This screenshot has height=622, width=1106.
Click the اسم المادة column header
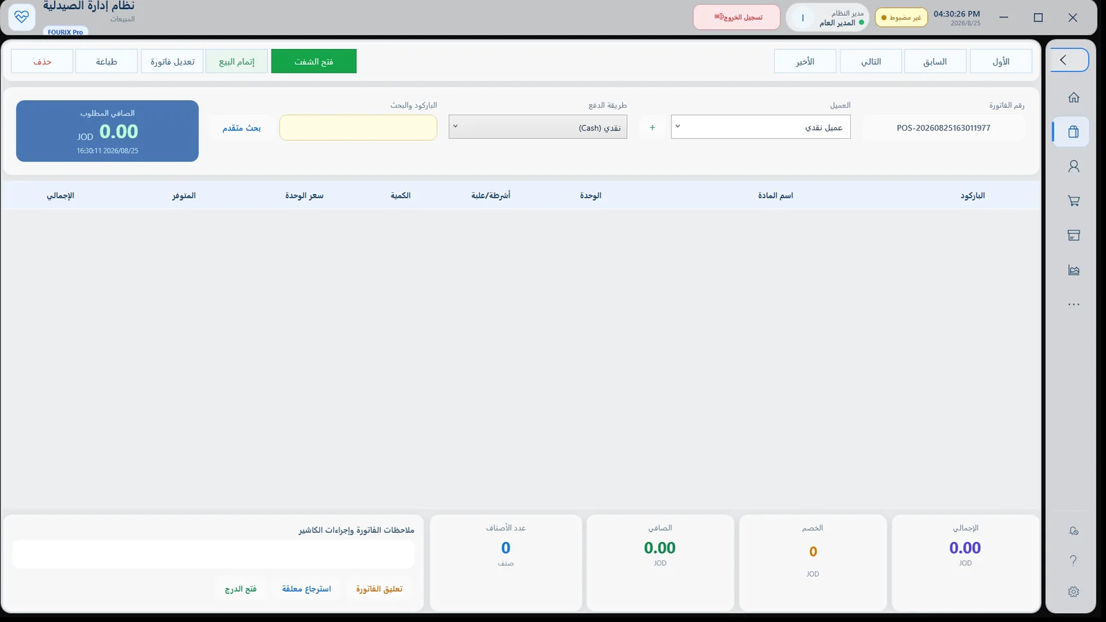click(x=776, y=196)
